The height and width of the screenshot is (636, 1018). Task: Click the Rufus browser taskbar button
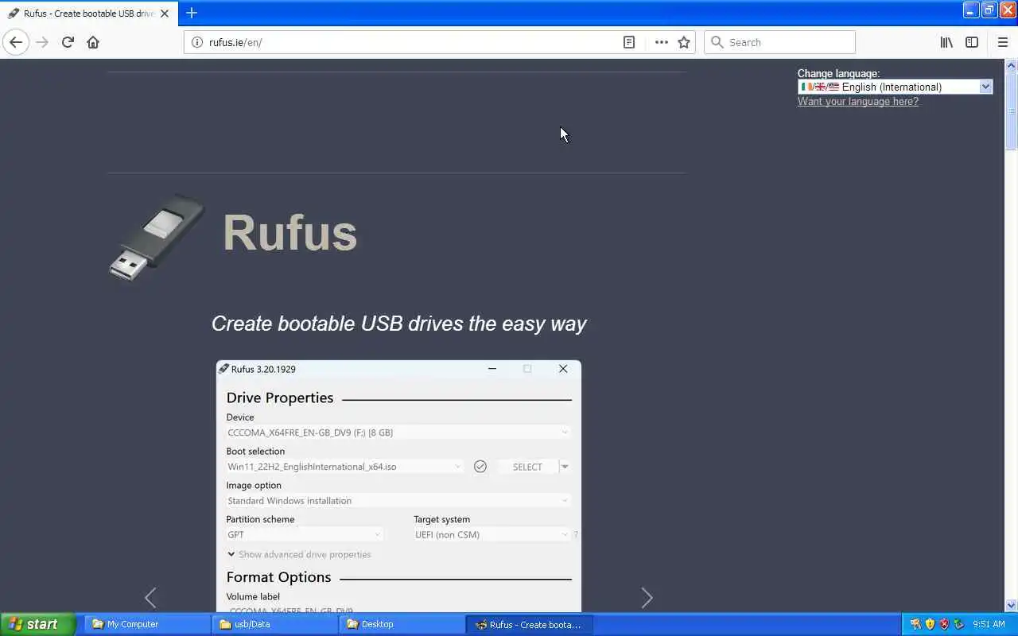530,624
